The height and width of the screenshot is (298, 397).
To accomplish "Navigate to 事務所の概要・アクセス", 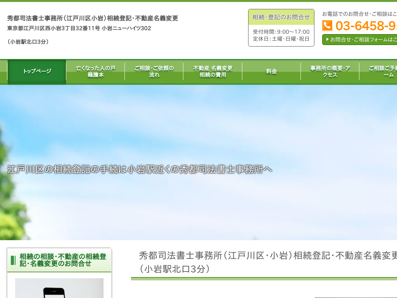I will point(330,71).
